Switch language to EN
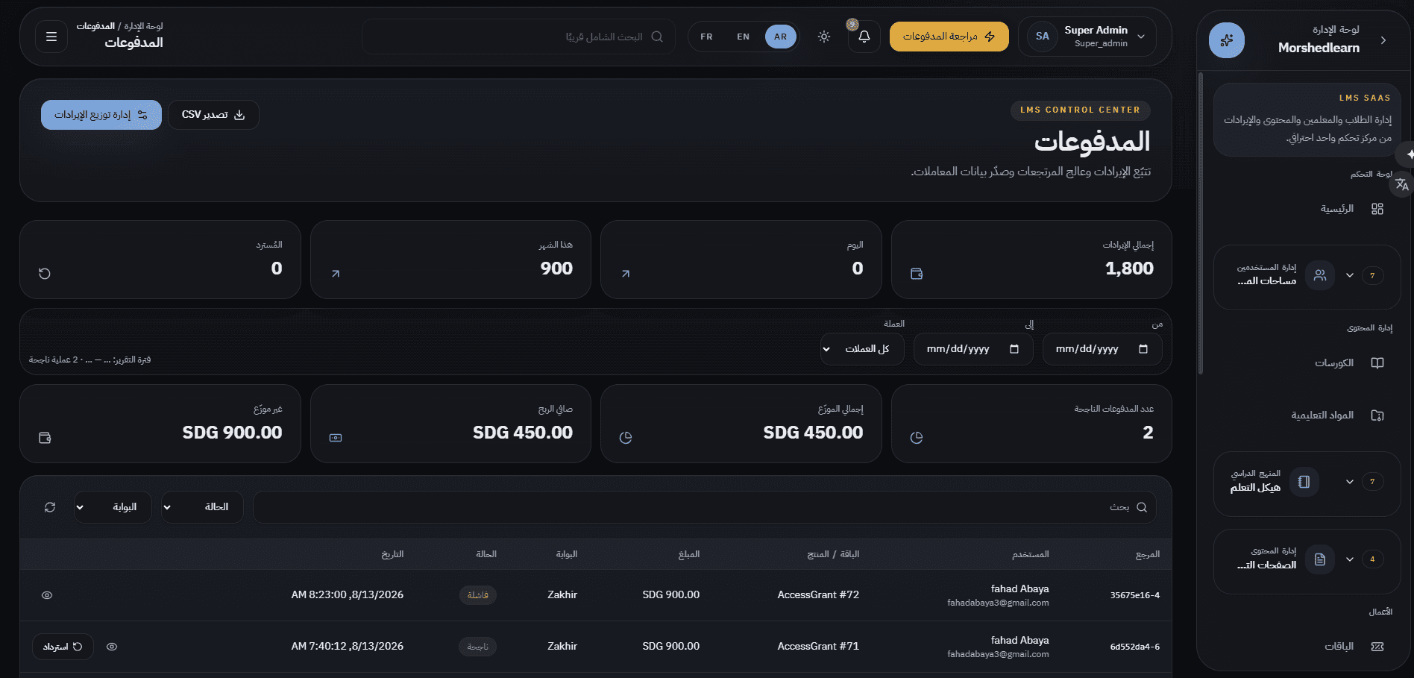The height and width of the screenshot is (678, 1414). (x=743, y=37)
